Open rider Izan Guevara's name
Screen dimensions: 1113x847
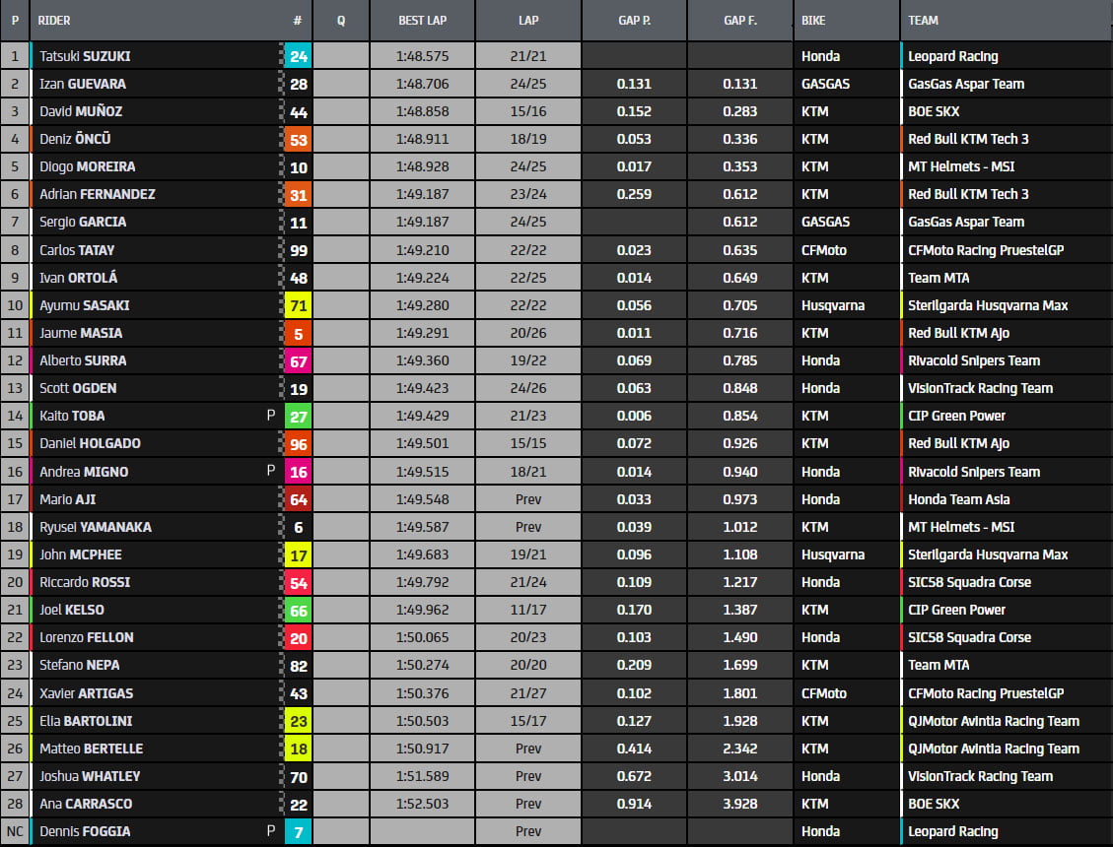(x=83, y=84)
